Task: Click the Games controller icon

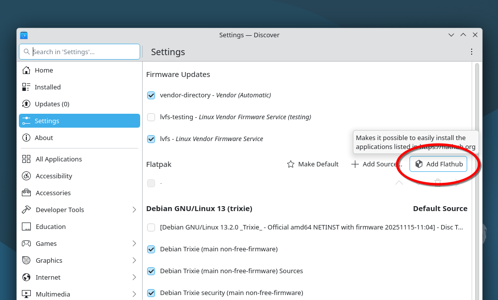Action: pyautogui.click(x=26, y=243)
